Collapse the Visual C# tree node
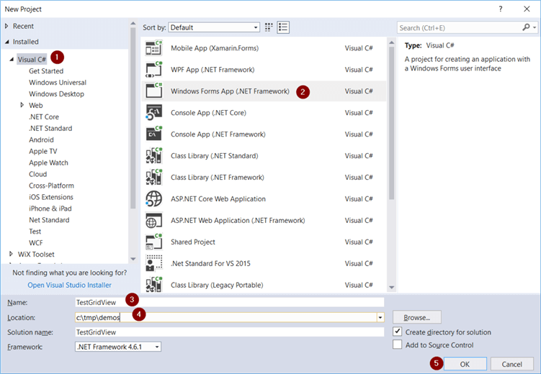 coord(12,59)
